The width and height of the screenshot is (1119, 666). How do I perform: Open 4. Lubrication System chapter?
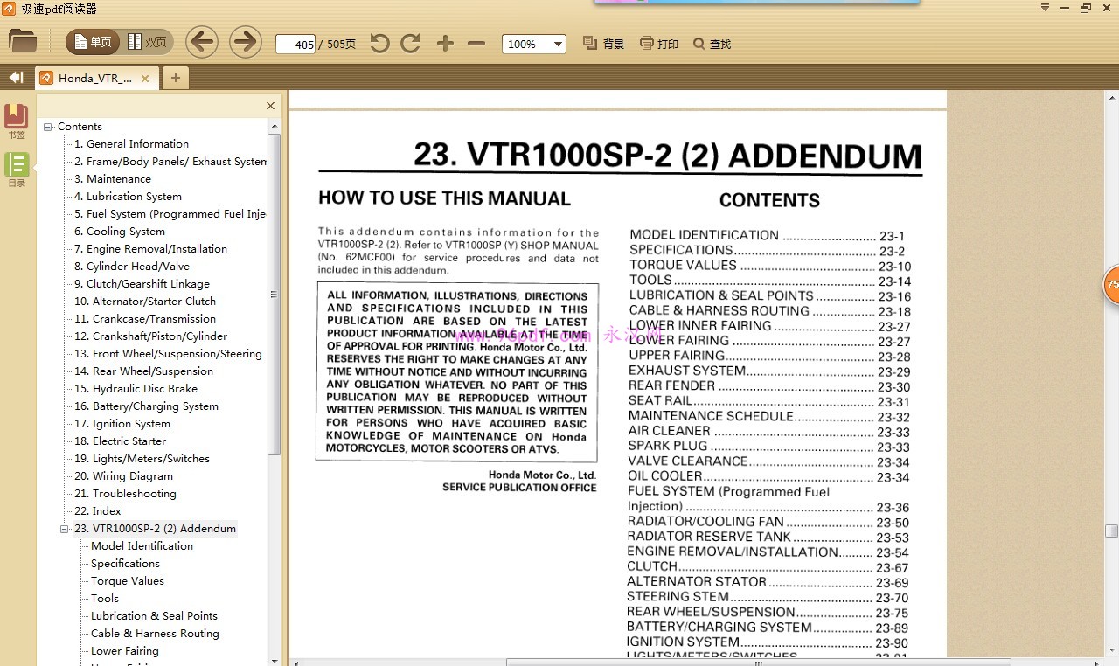coord(128,197)
